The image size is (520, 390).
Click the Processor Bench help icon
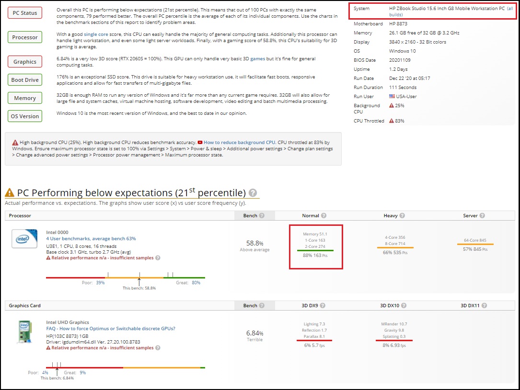click(262, 215)
